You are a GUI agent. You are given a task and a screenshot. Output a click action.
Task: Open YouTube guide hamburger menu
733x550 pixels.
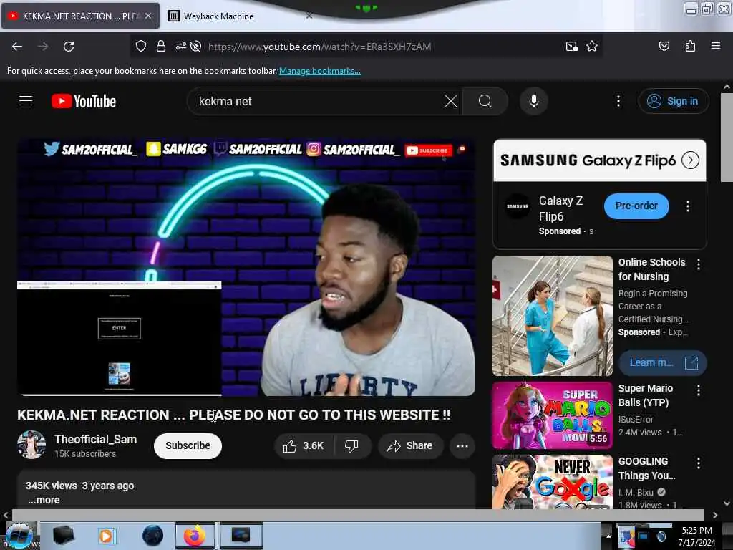tap(26, 101)
